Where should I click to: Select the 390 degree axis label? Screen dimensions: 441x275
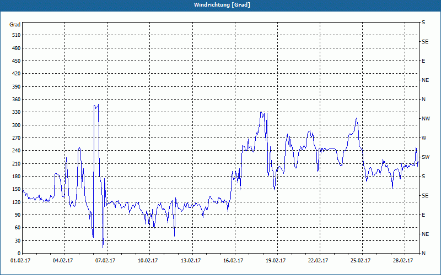(x=17, y=87)
